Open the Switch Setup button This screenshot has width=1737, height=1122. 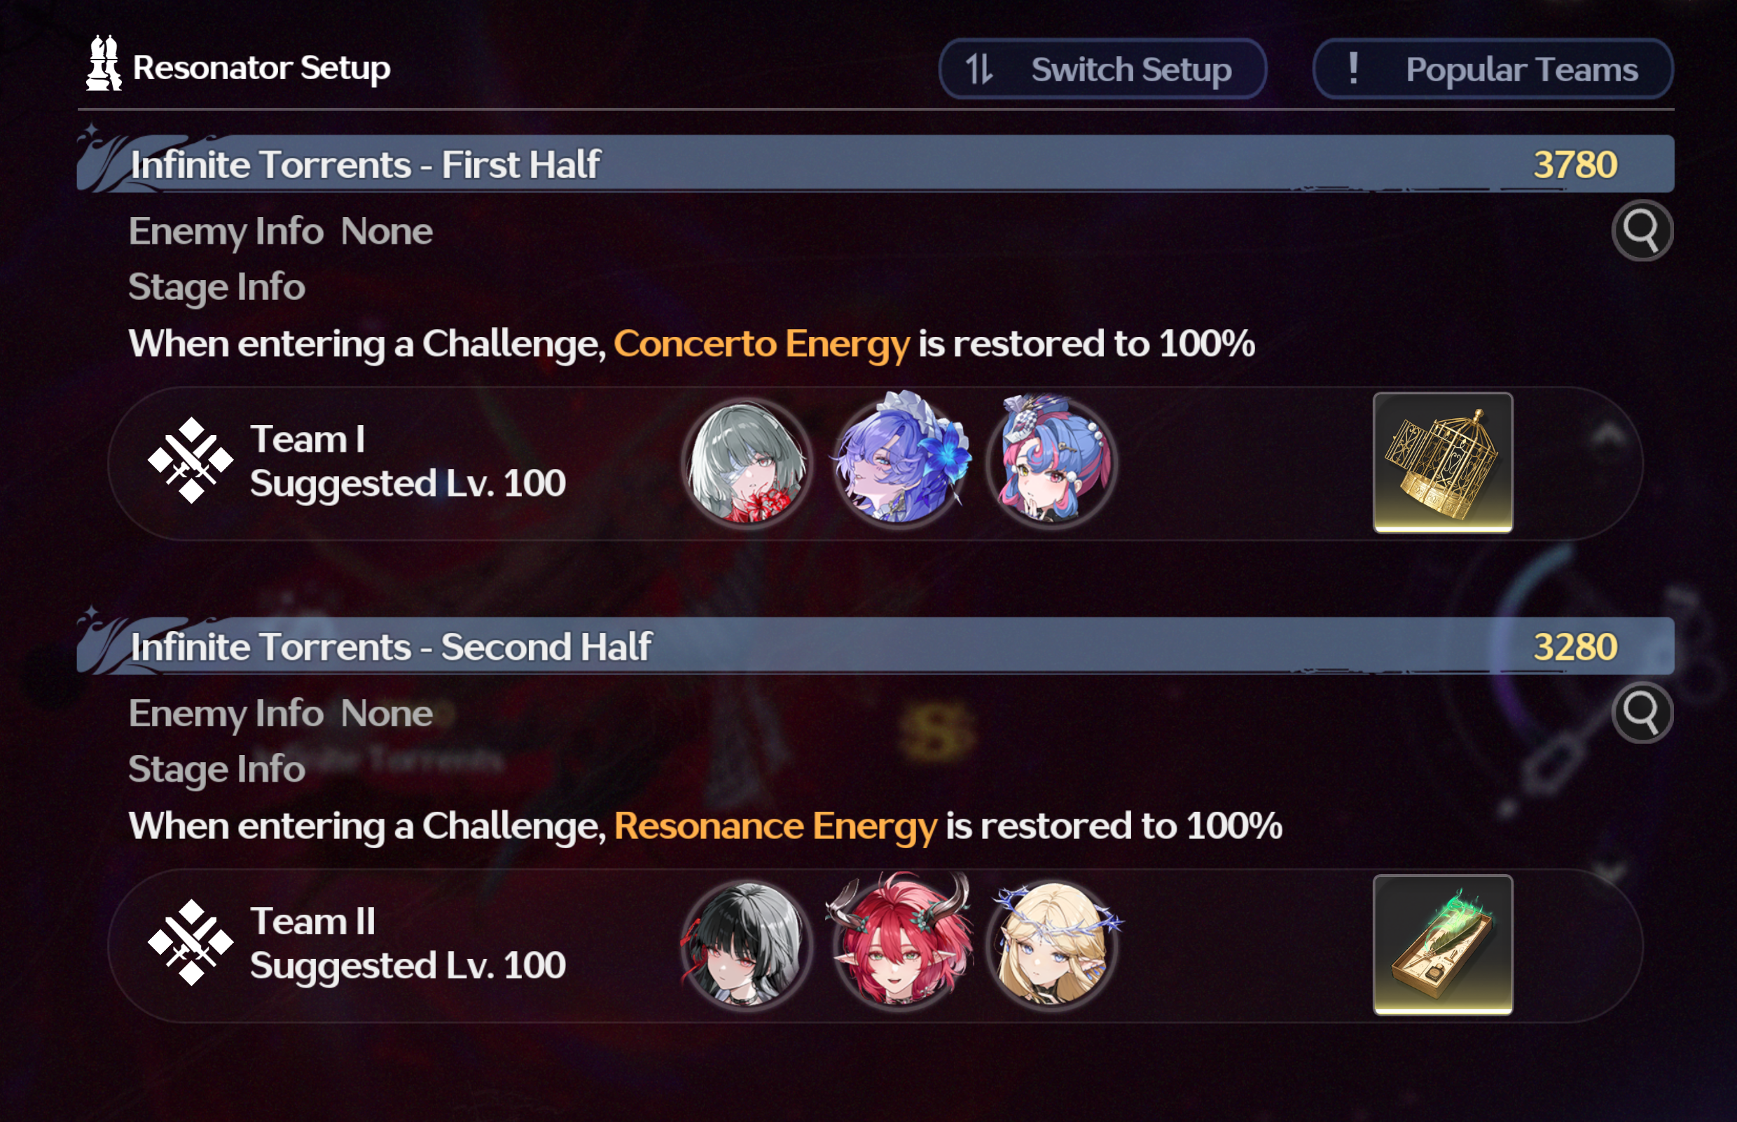(x=1102, y=69)
